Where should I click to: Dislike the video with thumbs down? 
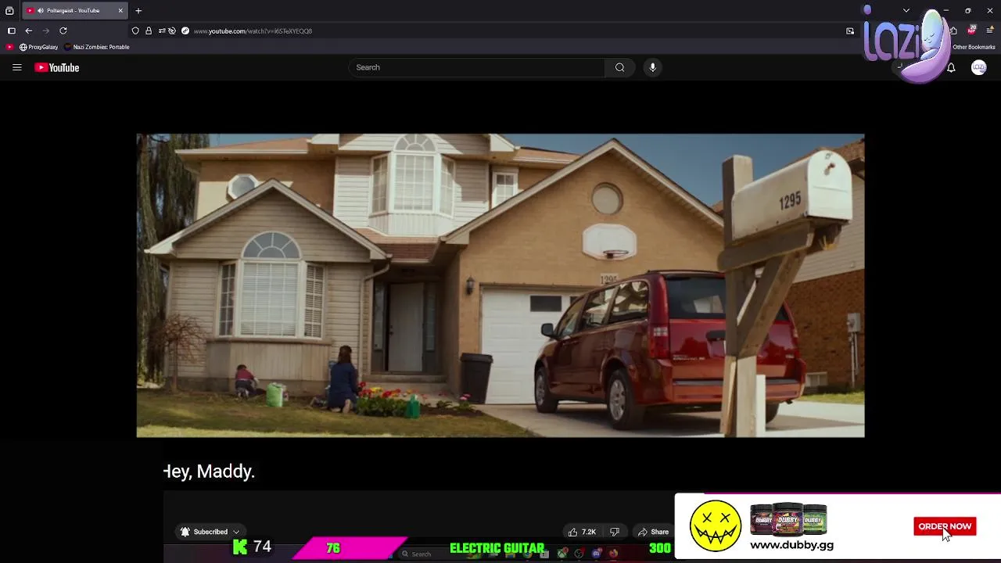click(x=615, y=532)
